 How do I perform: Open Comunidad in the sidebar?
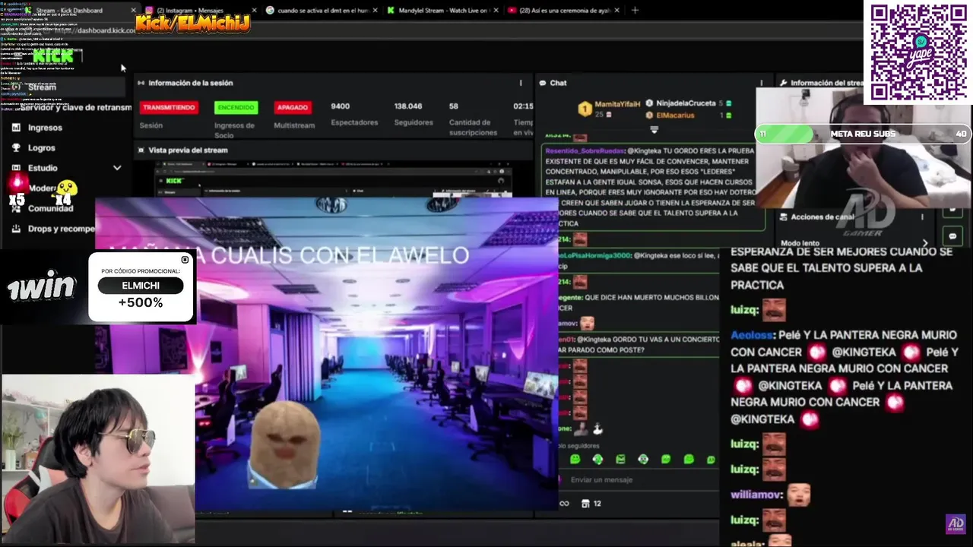(x=50, y=208)
